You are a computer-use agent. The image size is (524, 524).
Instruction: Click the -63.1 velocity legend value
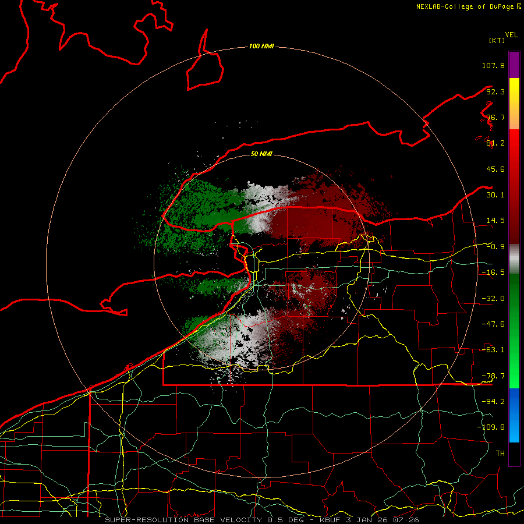493,350
